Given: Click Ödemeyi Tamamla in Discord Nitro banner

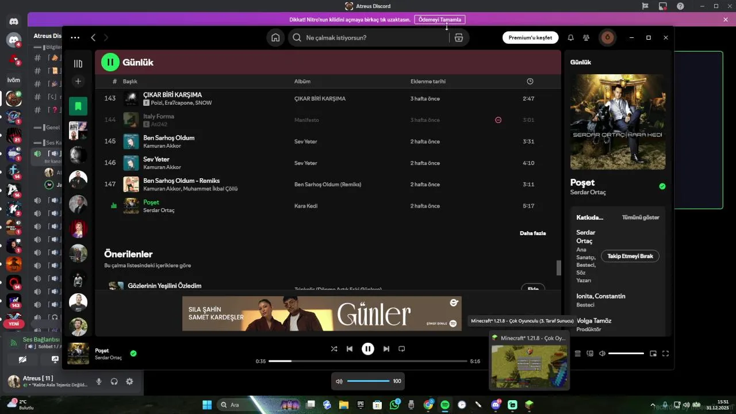Looking at the screenshot, I should point(440,20).
